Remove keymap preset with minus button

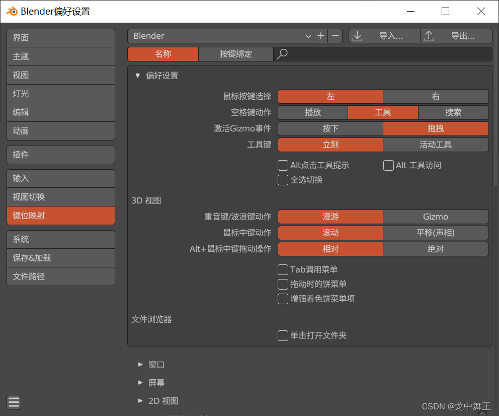(x=335, y=36)
